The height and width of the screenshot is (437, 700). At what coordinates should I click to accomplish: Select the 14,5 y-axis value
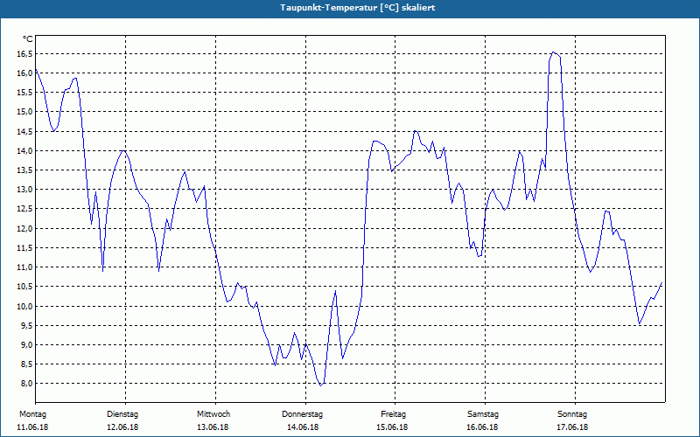click(25, 132)
